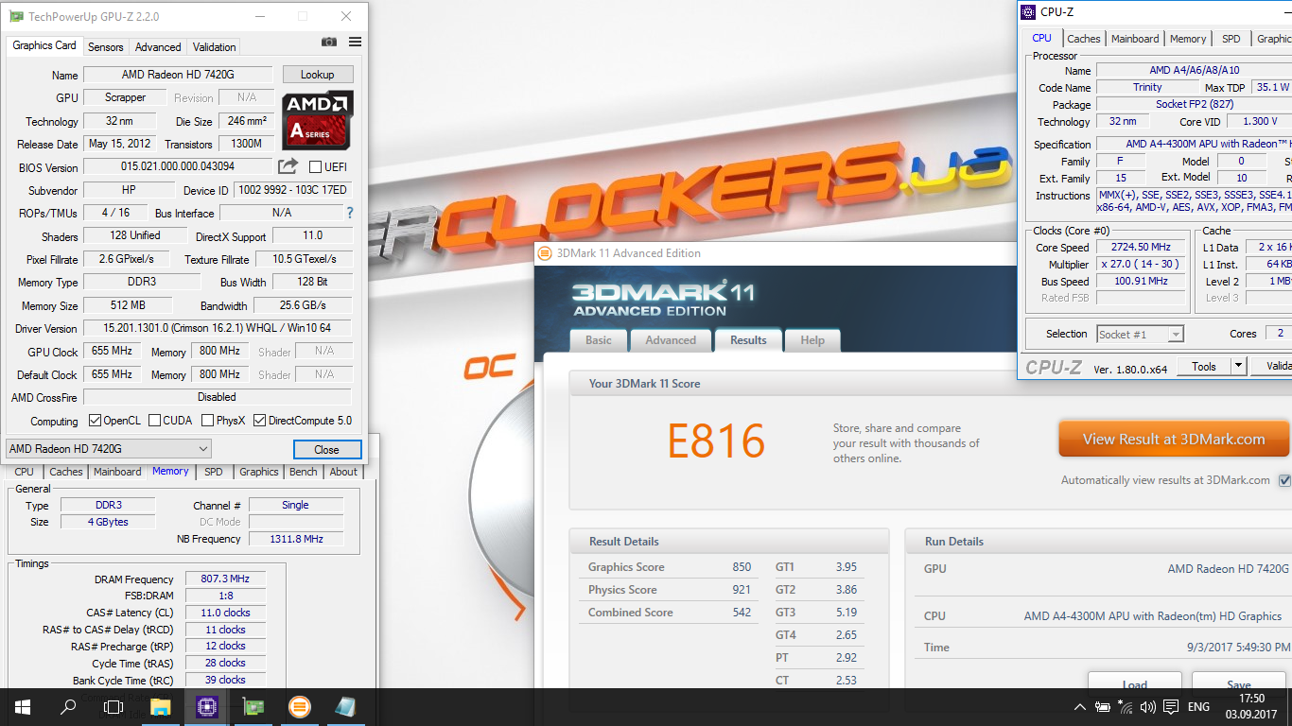Click the GPU-Z taskbar icon
1292x726 pixels.
[253, 706]
